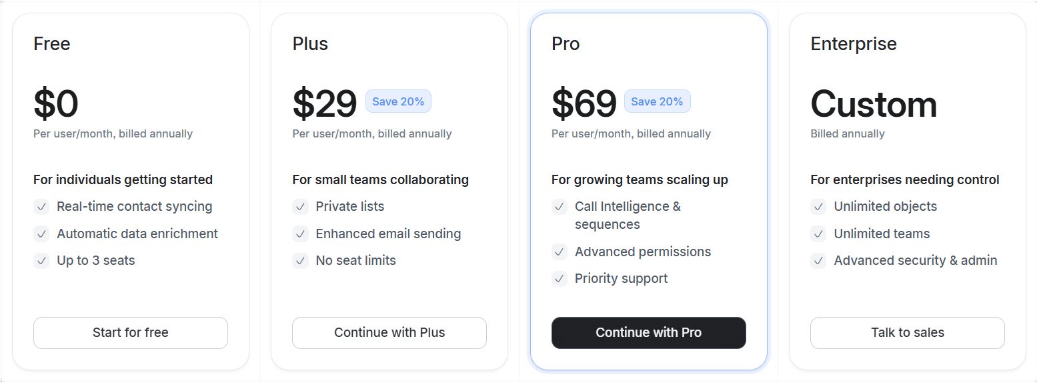The width and height of the screenshot is (1037, 383).
Task: Click the Save 20% badge on Pro plan
Action: pos(657,101)
